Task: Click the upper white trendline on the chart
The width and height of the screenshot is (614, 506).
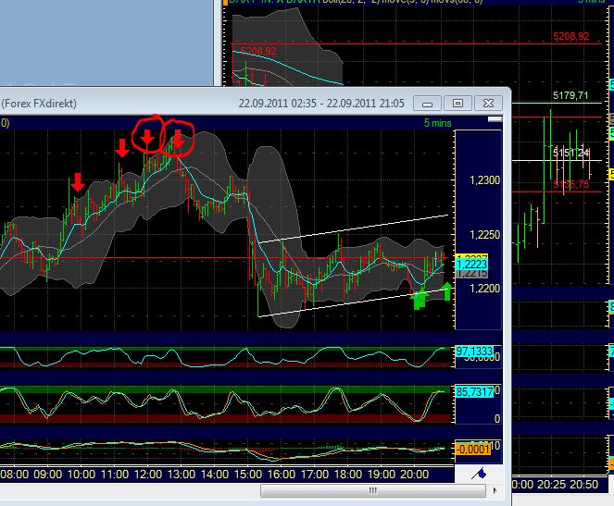Action: pyautogui.click(x=352, y=229)
